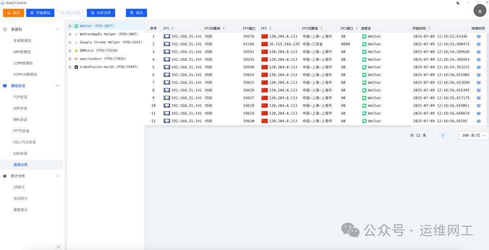Click the 开始抓包 button
This screenshot has height=250, width=489.
40,13
